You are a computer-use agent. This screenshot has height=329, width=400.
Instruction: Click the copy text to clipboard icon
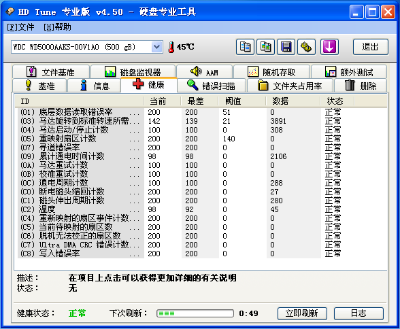coord(245,47)
